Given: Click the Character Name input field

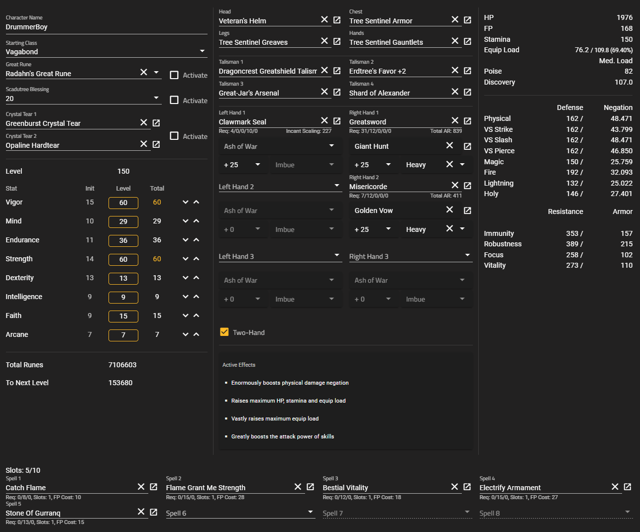Looking at the screenshot, I should pos(106,27).
